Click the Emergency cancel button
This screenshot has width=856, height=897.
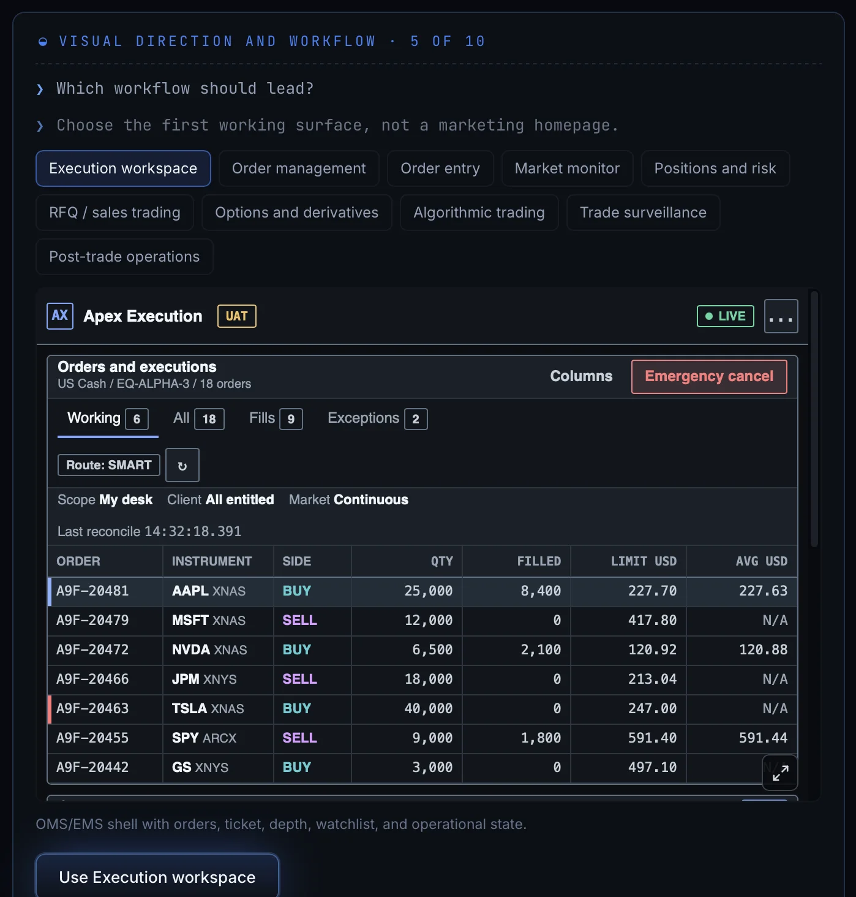(709, 377)
